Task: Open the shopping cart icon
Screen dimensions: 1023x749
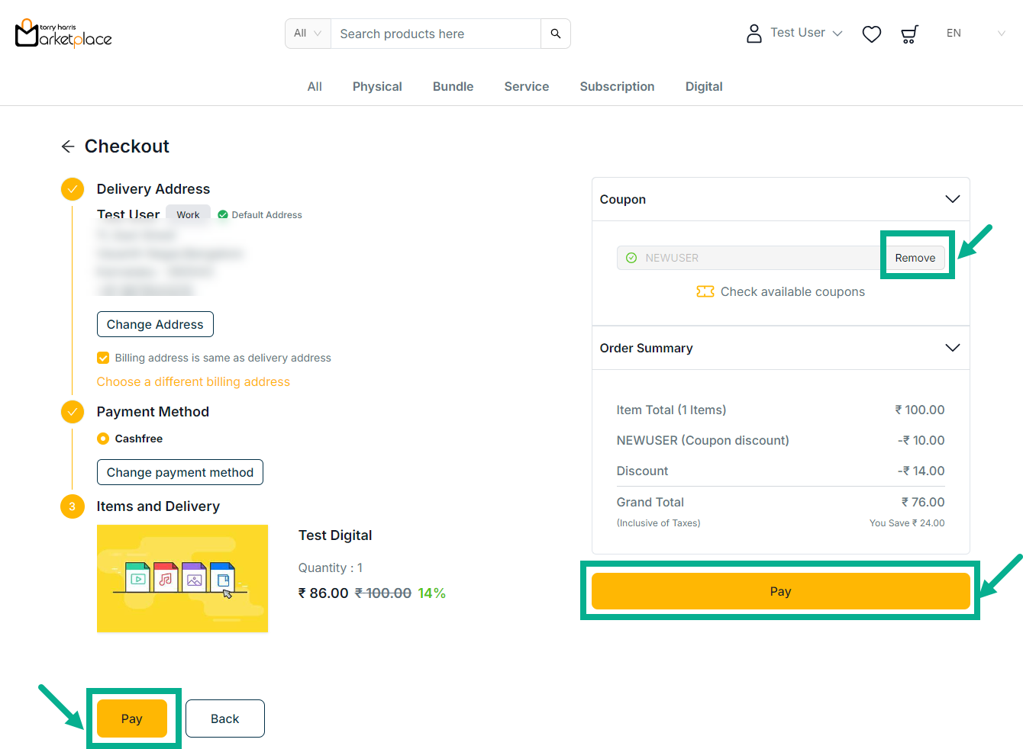Action: coord(908,34)
